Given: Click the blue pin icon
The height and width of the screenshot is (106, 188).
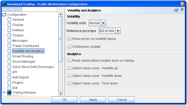Looking at the screenshot, I should tap(182, 9).
